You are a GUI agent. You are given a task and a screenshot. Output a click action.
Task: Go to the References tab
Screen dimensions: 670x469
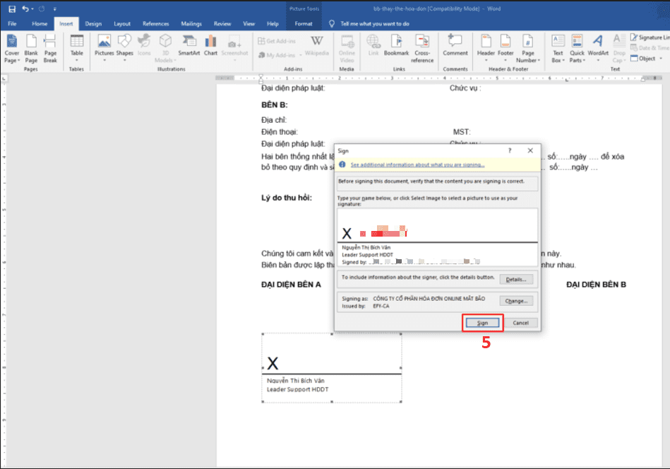click(156, 24)
